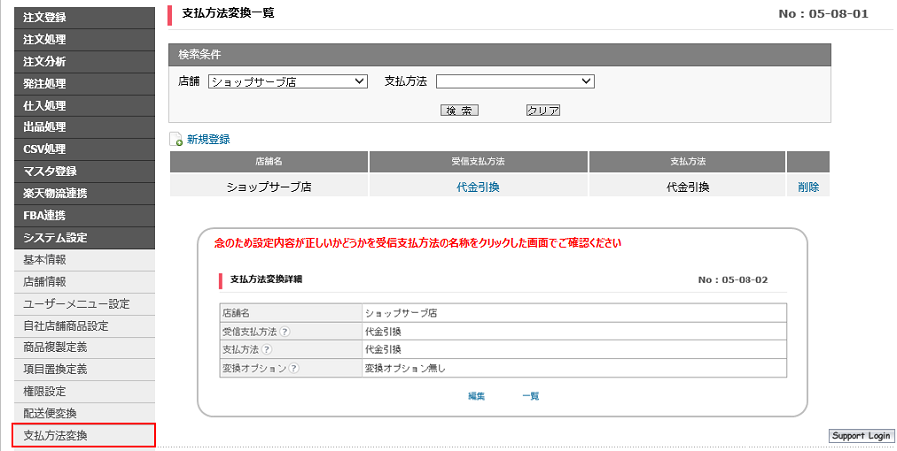Select 権限設定 submenu item
The width and height of the screenshot is (897, 451).
[x=85, y=391]
